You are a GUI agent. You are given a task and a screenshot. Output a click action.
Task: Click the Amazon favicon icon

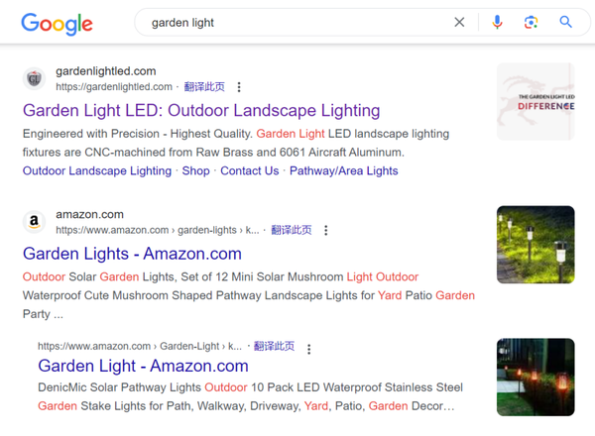[x=34, y=222]
